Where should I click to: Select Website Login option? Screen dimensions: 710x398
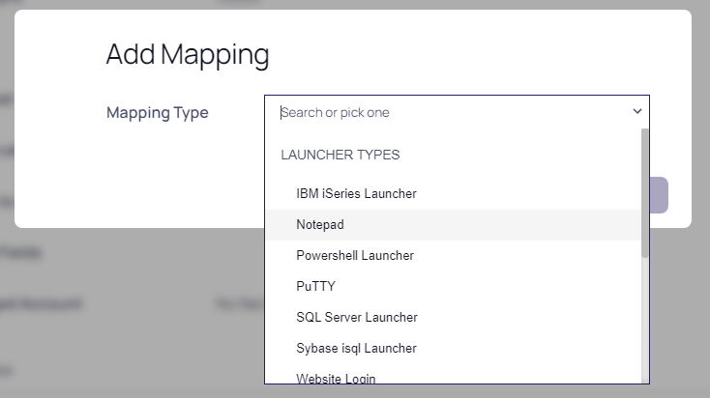pyautogui.click(x=454, y=376)
